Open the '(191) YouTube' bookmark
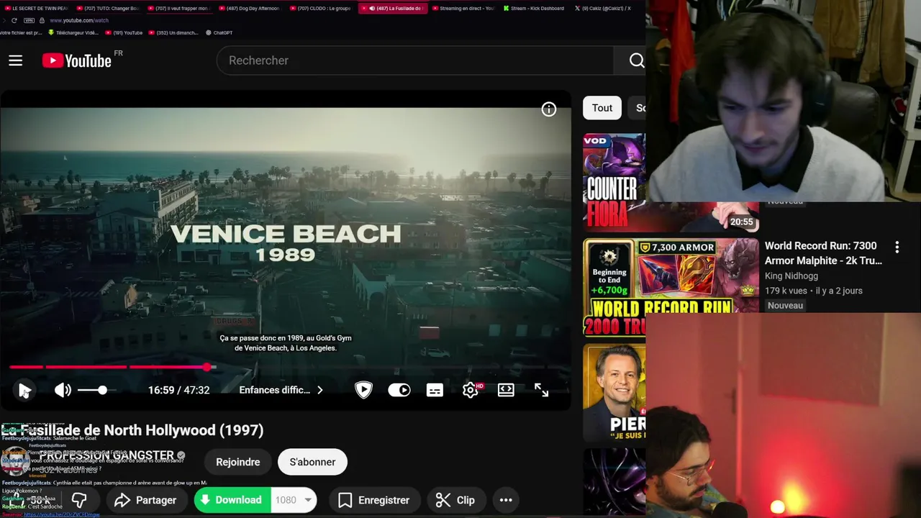921x518 pixels. point(124,32)
